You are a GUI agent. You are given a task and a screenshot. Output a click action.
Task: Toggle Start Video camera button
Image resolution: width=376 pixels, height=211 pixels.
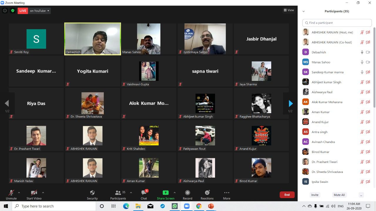(34, 195)
